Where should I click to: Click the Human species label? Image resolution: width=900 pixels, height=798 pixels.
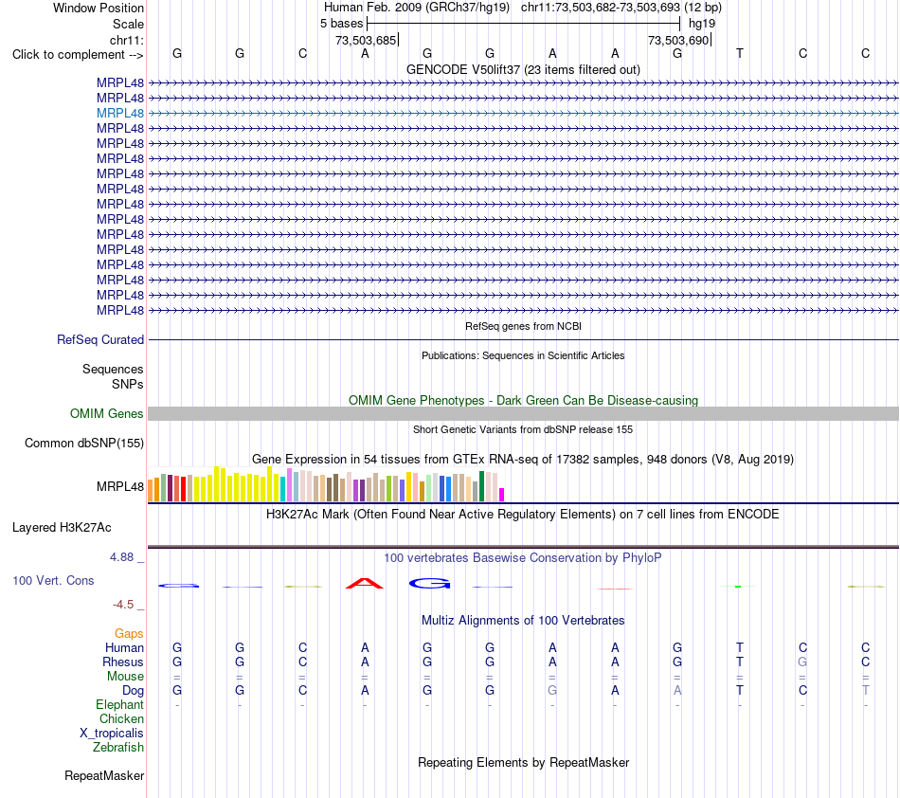point(124,647)
